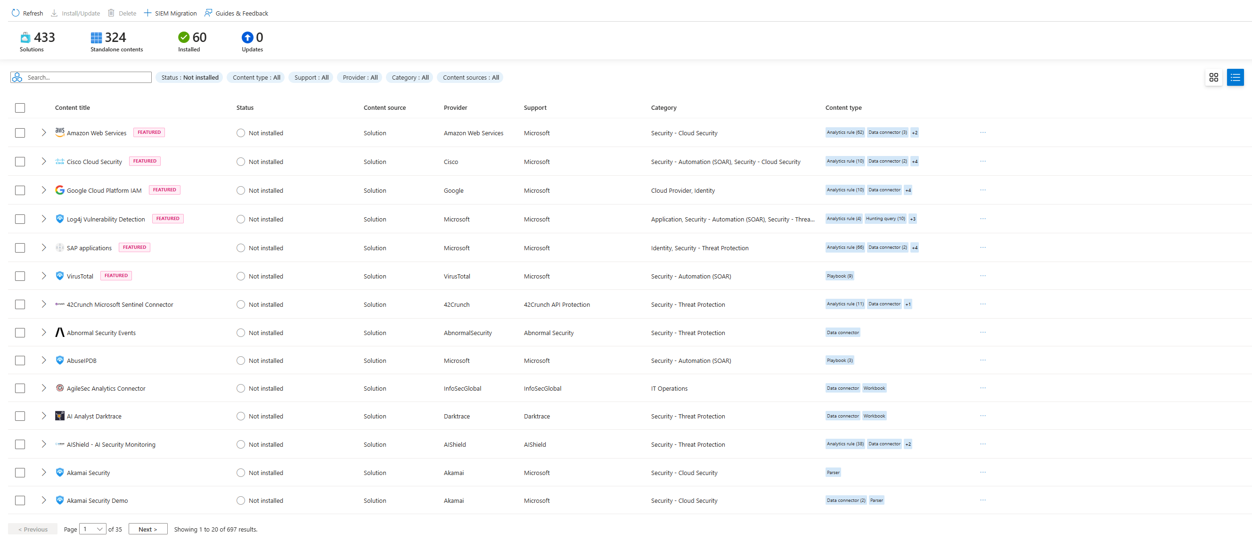This screenshot has width=1252, height=541.
Task: Tick the Cisco Cloud Security checkbox
Action: point(20,162)
